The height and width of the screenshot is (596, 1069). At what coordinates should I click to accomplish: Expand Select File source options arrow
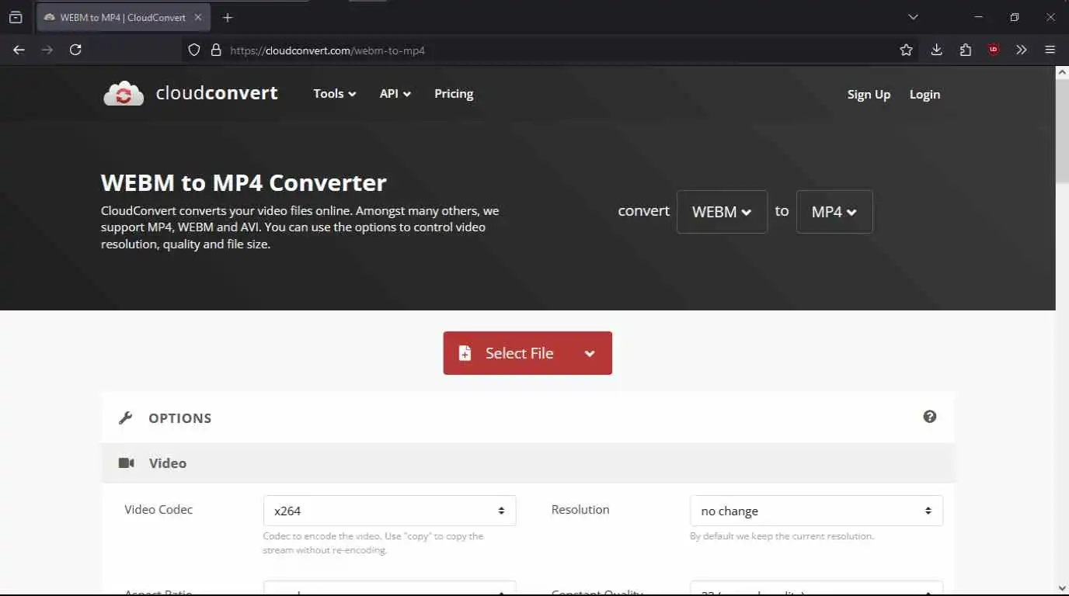click(x=590, y=353)
